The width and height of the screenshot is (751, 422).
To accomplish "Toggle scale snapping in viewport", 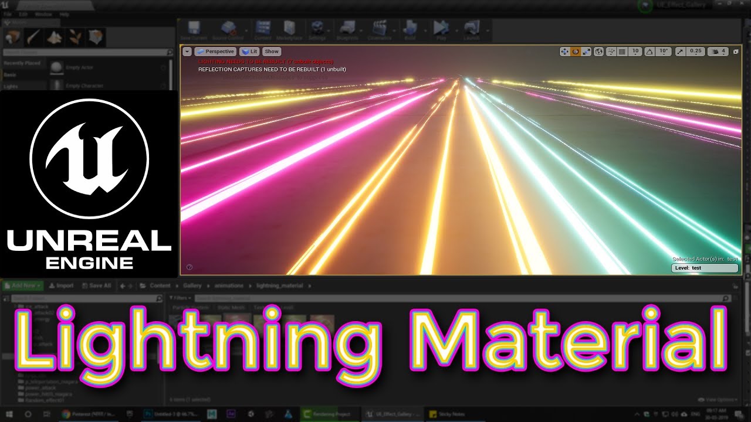I will pos(680,52).
